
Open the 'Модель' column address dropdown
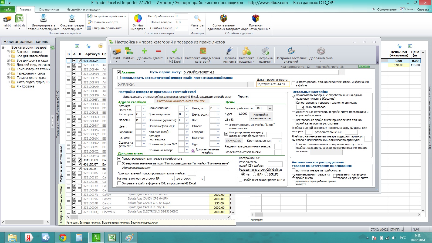(144, 120)
